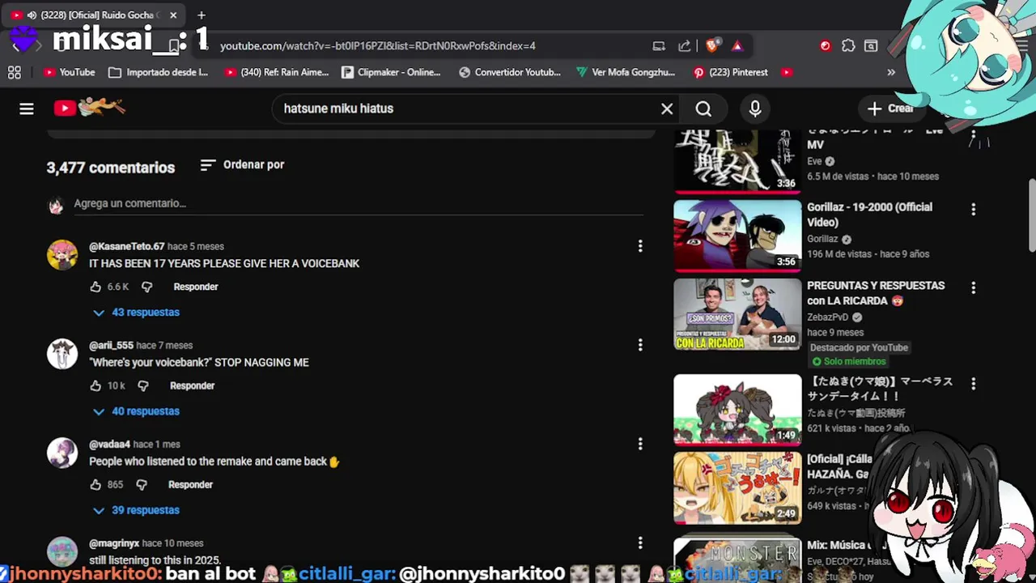
Task: Like the arii_555 comment
Action: pos(96,385)
